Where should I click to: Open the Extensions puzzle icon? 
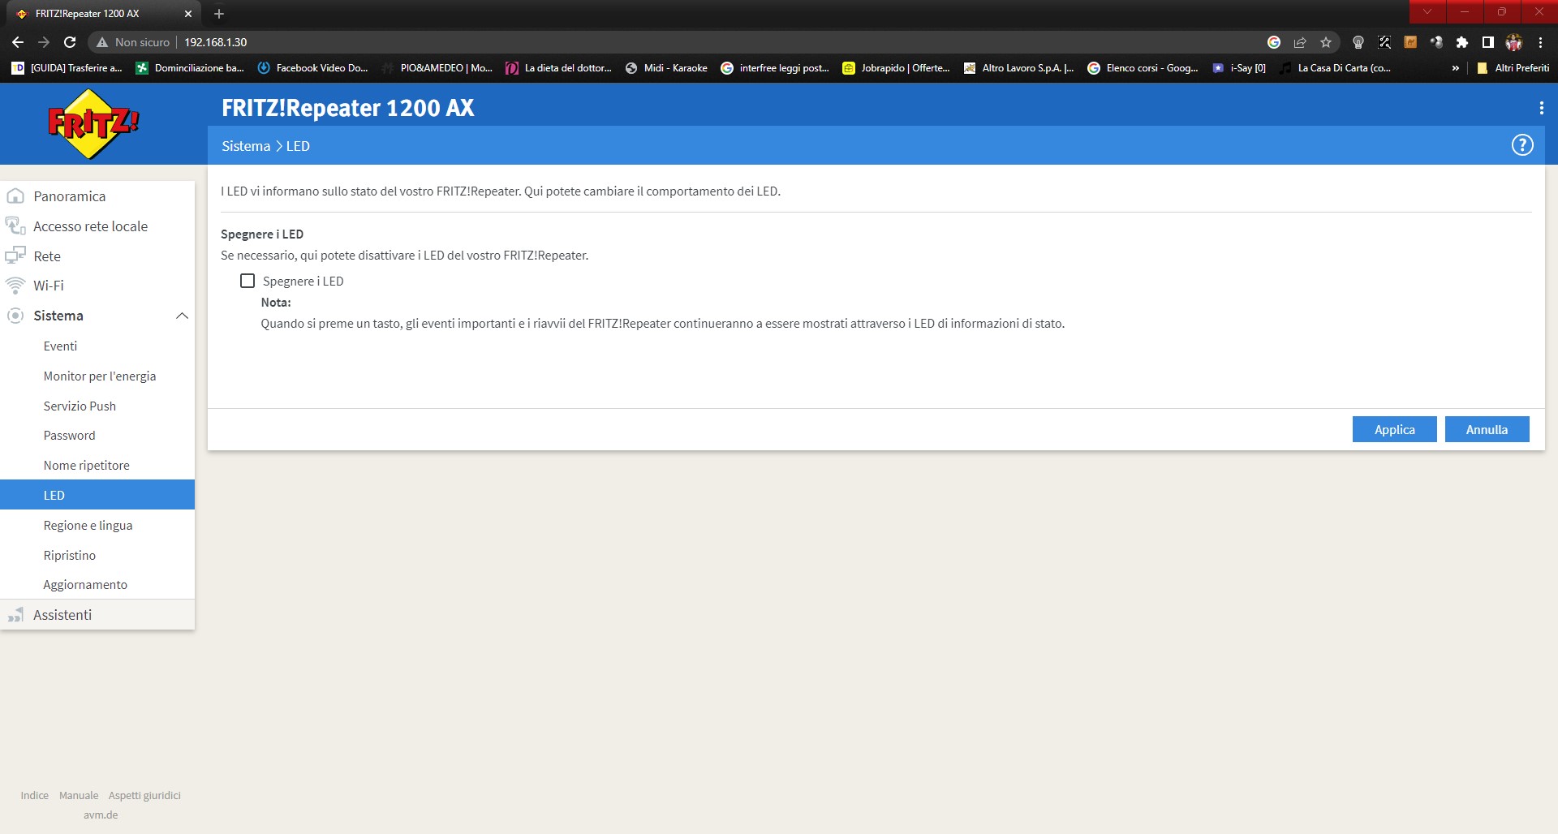[1462, 42]
